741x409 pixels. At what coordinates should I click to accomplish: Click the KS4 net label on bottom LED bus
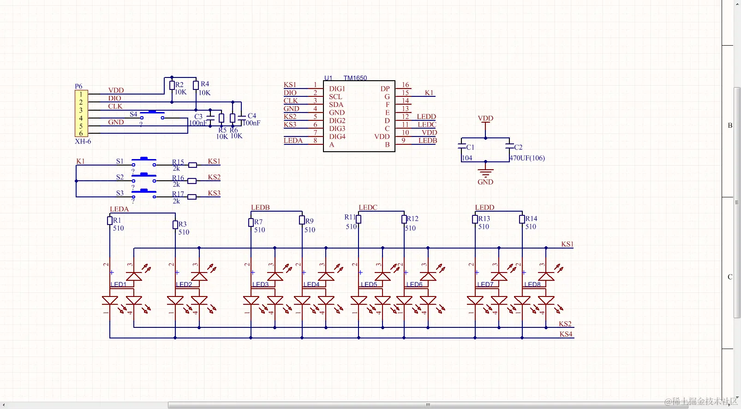566,334
